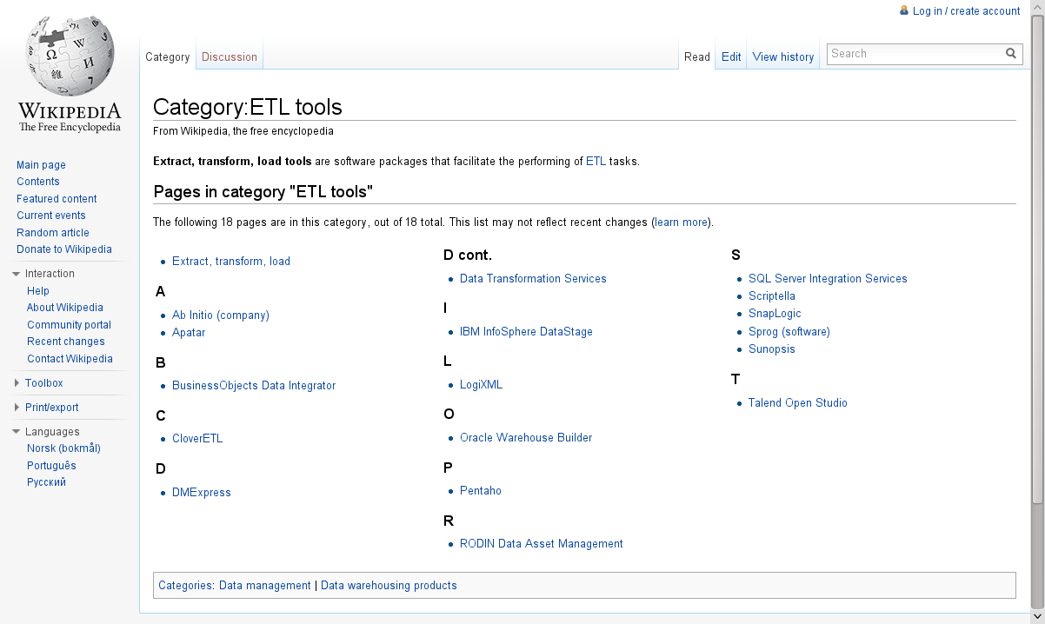
Task: Click the scrollbar up arrow
Action: point(1037,7)
